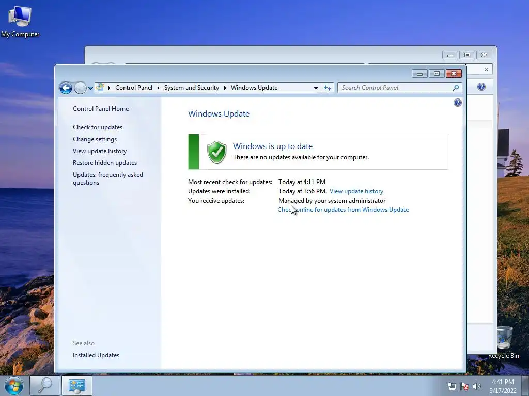The height and width of the screenshot is (396, 529).
Task: Click the taskbar clock showing 4:41 PM
Action: (503, 386)
